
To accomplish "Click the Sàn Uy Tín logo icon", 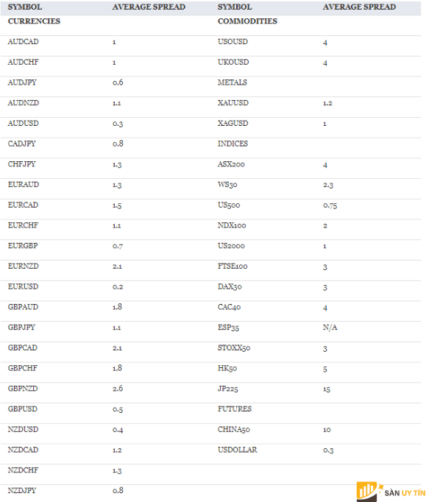I will pos(368,492).
